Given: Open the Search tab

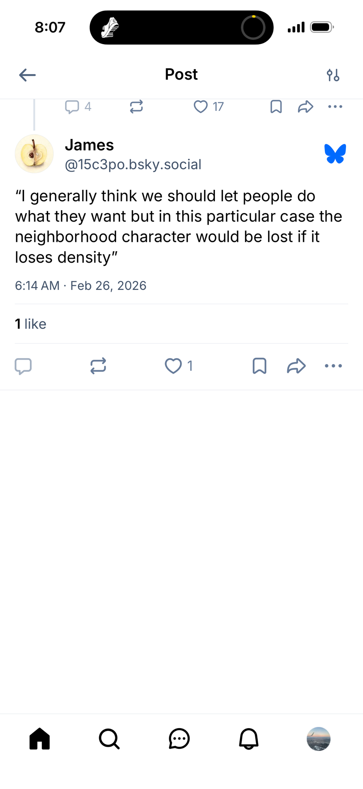Looking at the screenshot, I should coord(109,739).
